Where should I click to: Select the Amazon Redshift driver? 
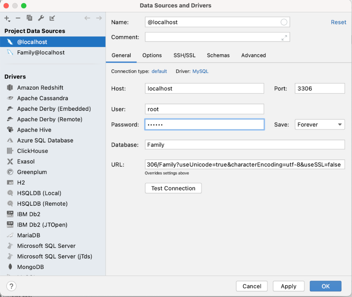(x=40, y=88)
